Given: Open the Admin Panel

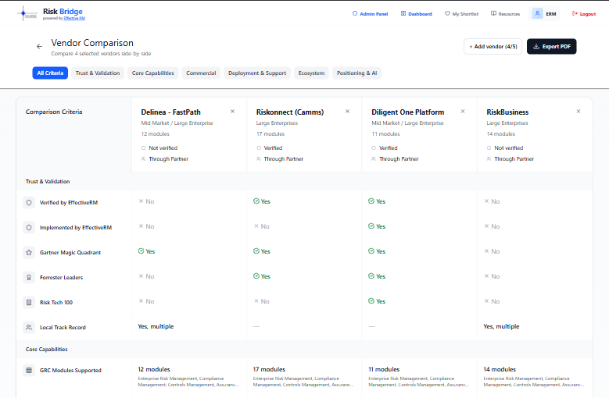Looking at the screenshot, I should (x=370, y=14).
